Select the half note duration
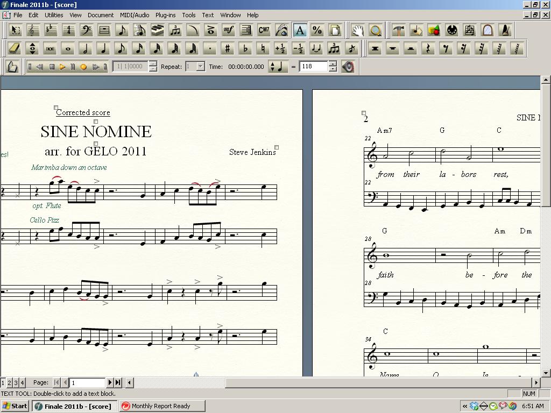Viewport: 551px width, 413px height. coord(86,48)
